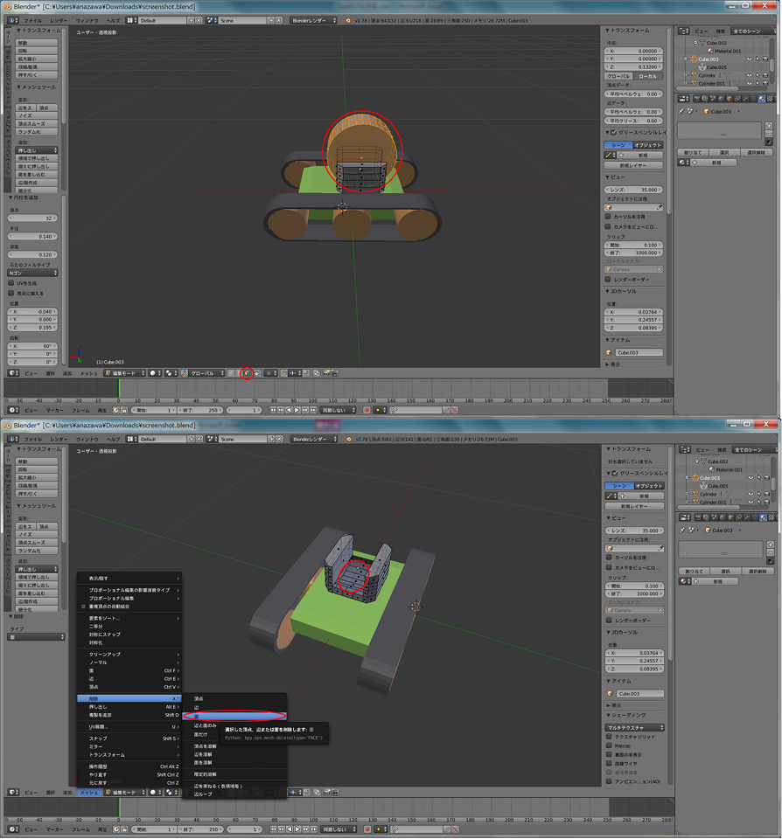Image resolution: width=782 pixels, height=839 pixels.
Task: Open the pivot point dropdown in header
Action: [x=169, y=372]
